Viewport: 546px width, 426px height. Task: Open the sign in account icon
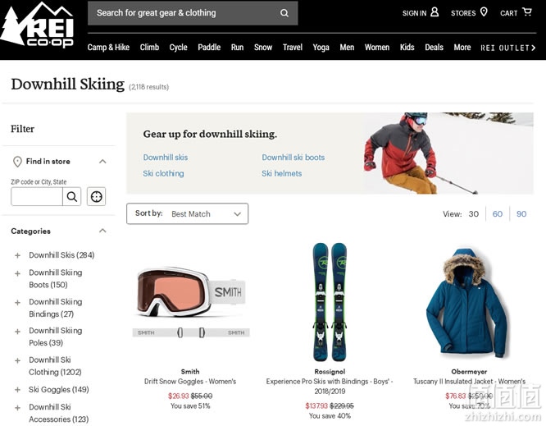[435, 12]
